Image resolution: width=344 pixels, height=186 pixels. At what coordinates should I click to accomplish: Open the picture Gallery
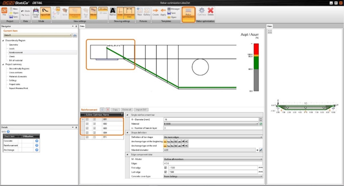pos(147,10)
